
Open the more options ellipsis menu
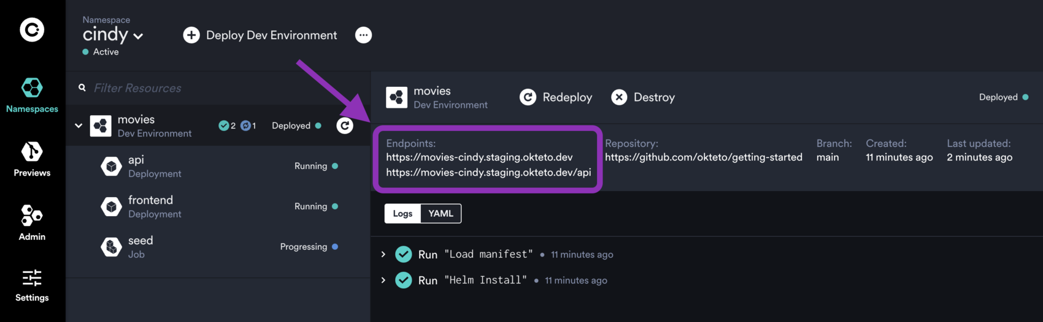coord(363,35)
